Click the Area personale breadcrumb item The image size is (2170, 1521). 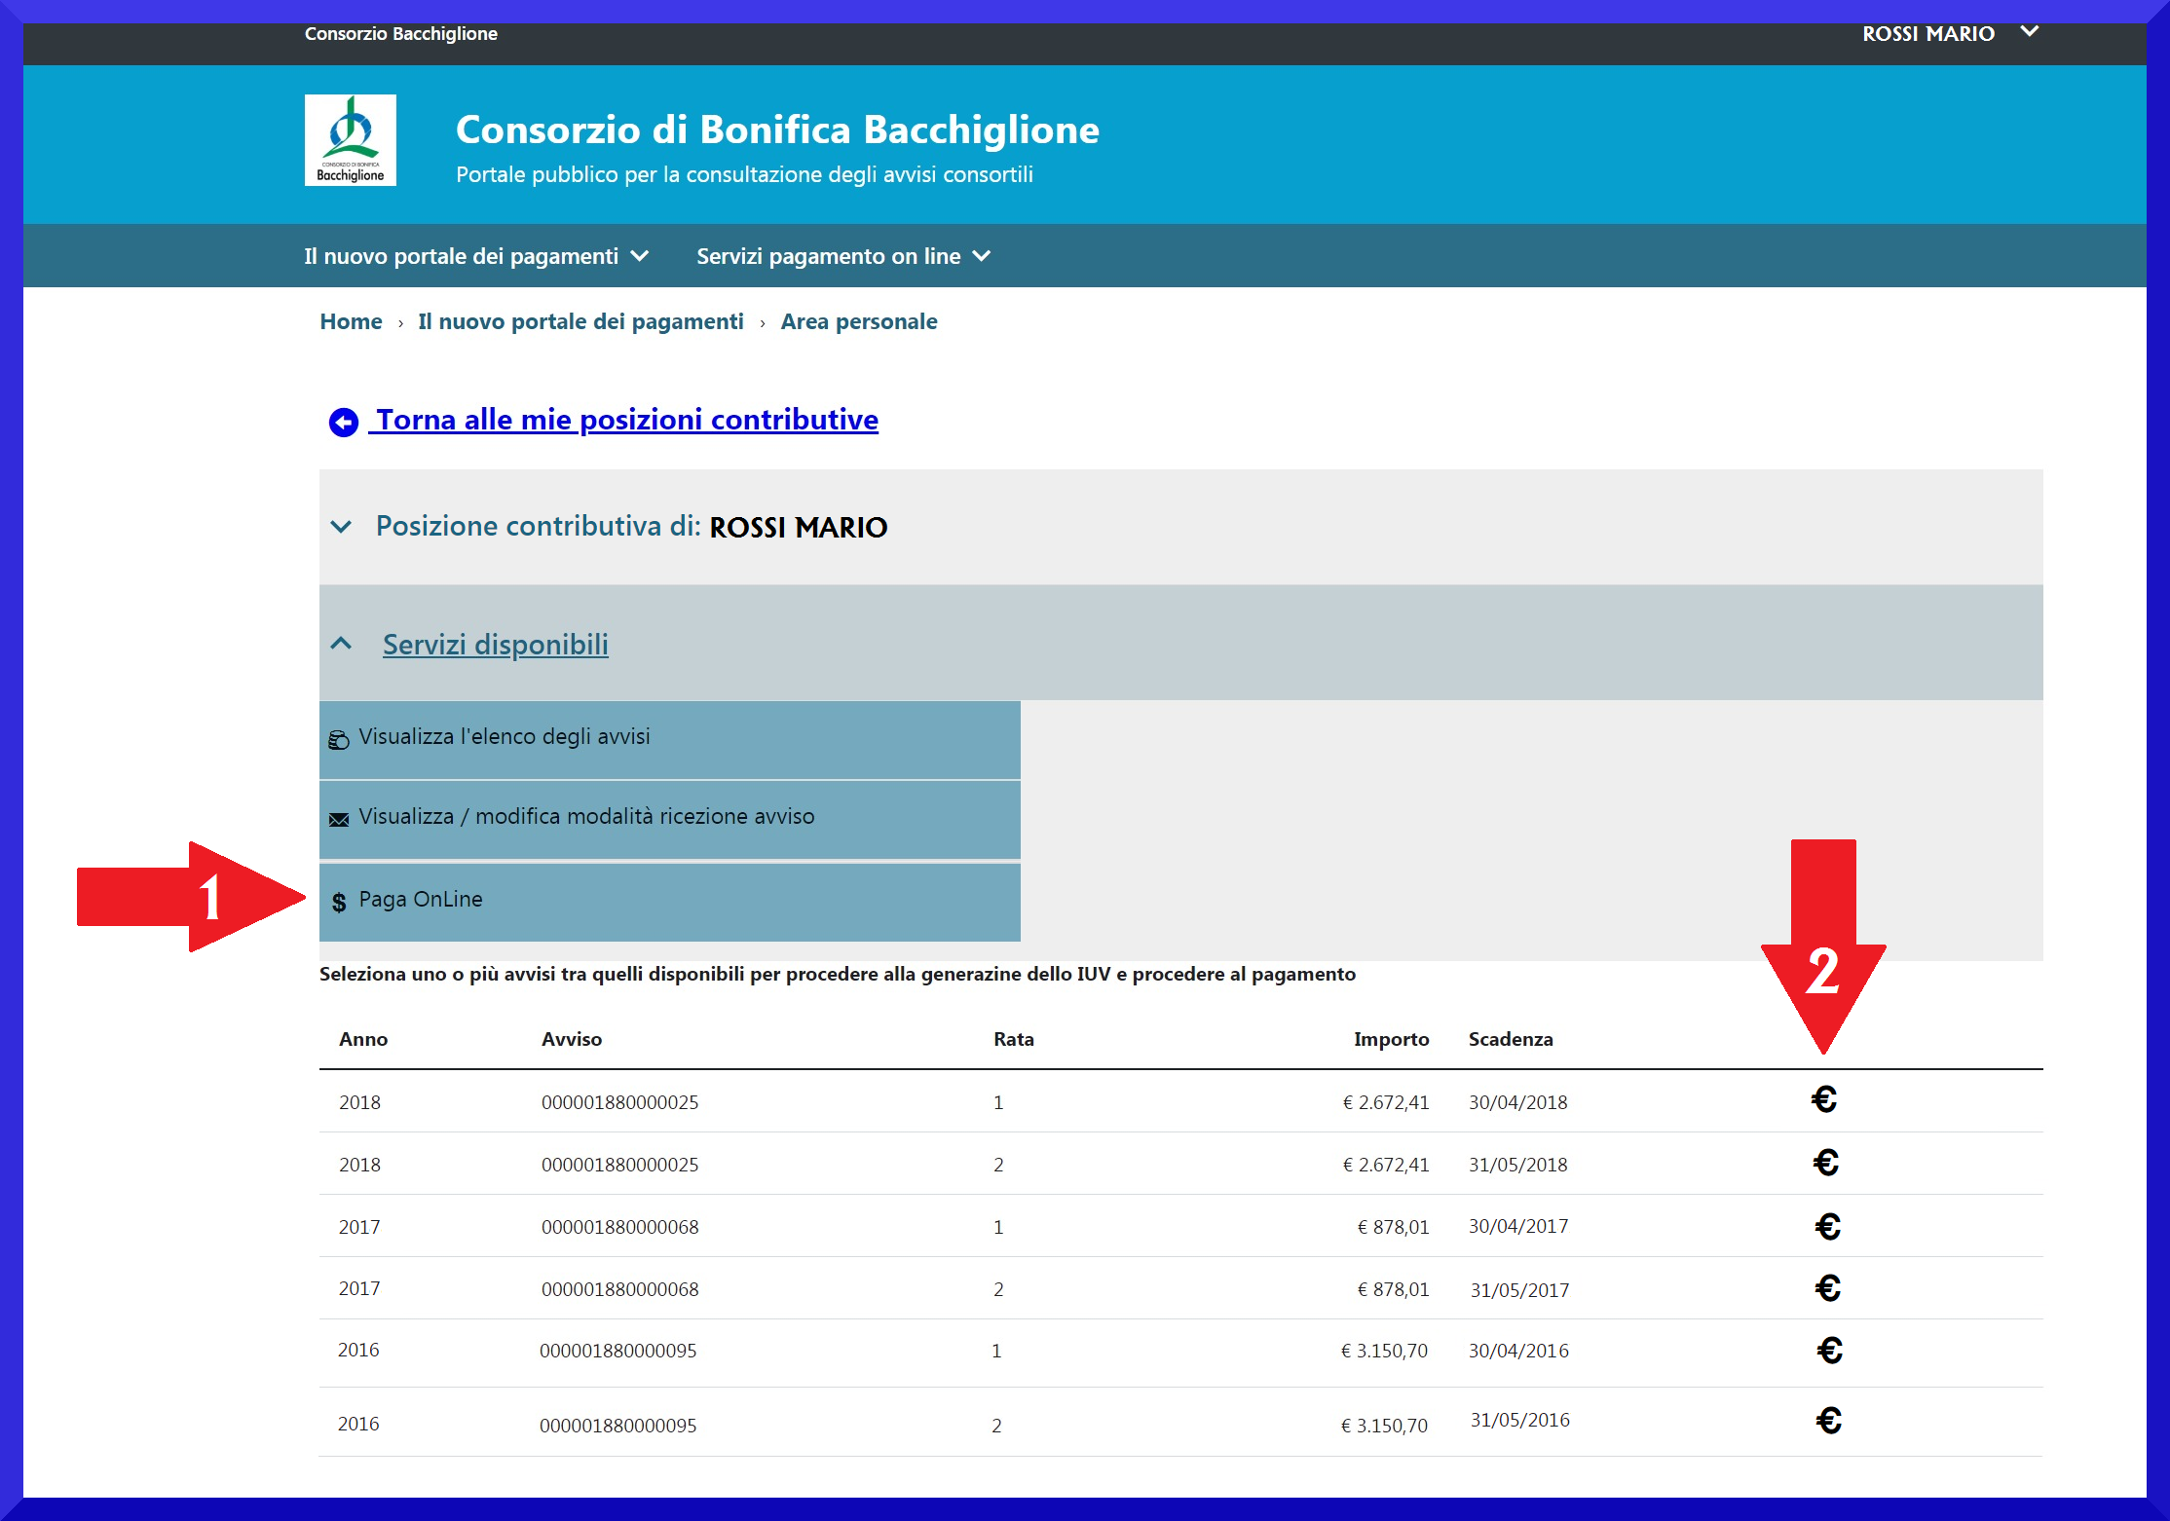[858, 321]
